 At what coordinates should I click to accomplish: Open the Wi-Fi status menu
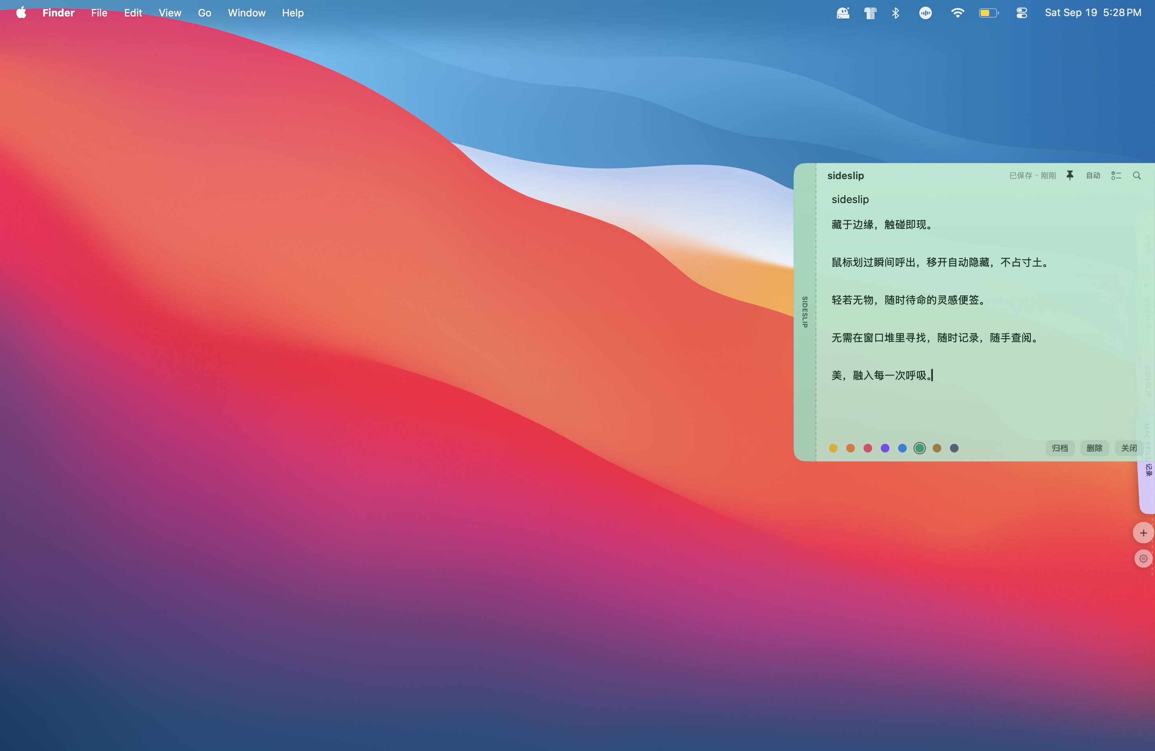(x=957, y=13)
